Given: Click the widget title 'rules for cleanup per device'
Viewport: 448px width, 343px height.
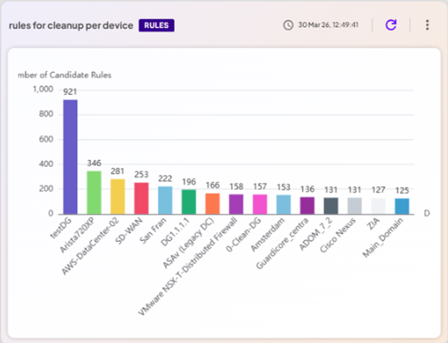Looking at the screenshot, I should (71, 25).
